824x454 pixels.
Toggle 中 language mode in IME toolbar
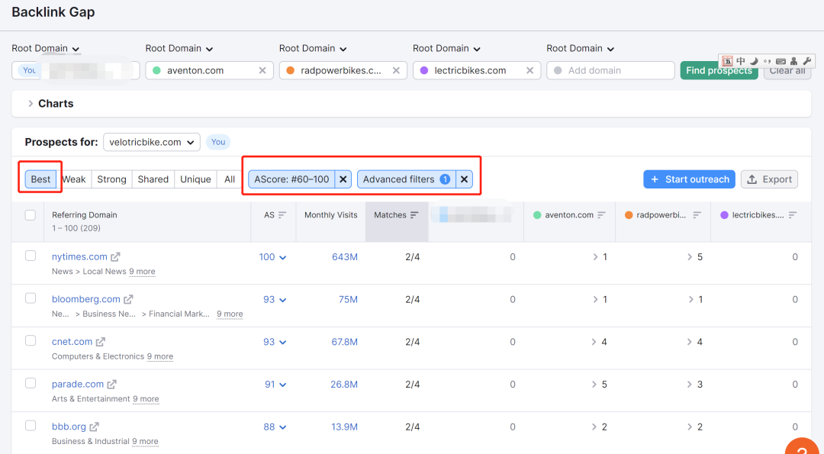click(740, 61)
